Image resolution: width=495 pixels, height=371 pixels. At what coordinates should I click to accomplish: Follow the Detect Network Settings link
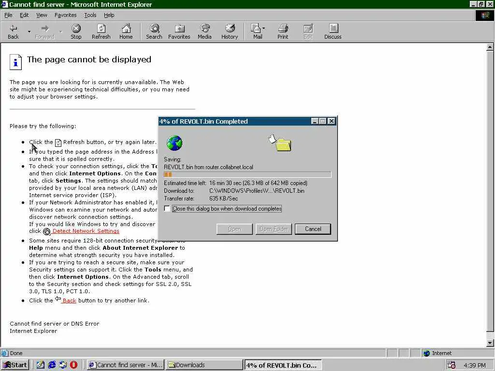tap(86, 231)
